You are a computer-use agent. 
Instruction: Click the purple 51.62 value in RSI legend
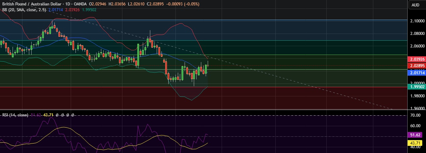pyautogui.click(x=35, y=115)
